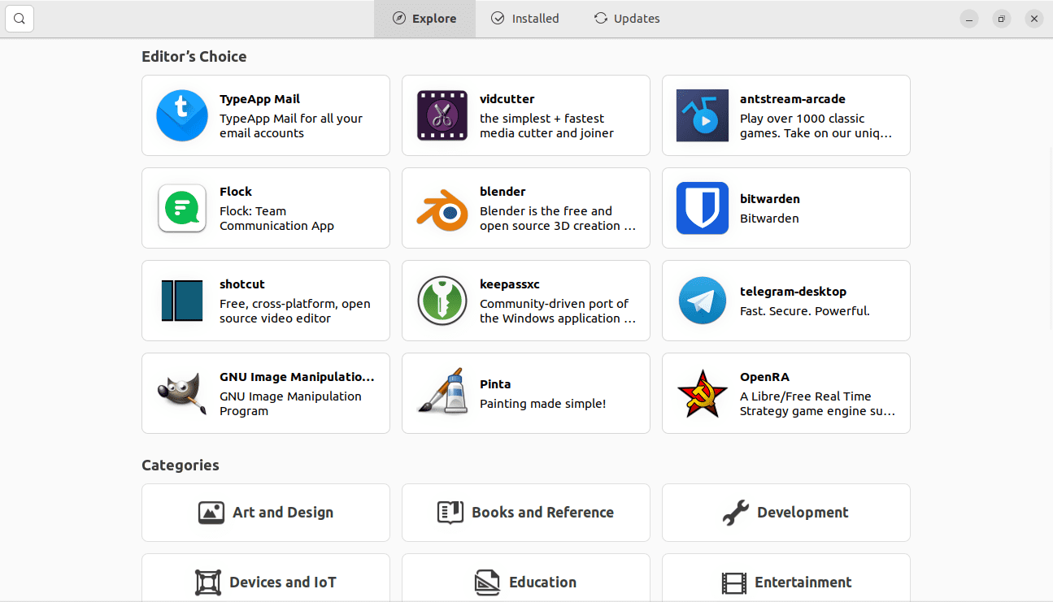This screenshot has width=1053, height=602.
Task: Click the blender app name
Action: point(503,192)
